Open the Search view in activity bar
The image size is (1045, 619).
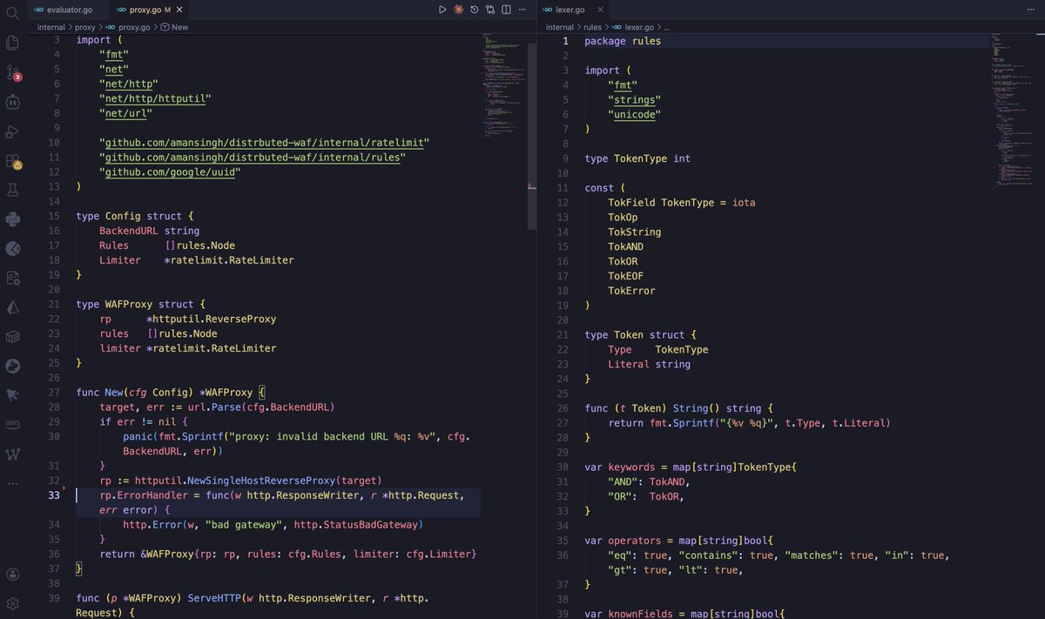coord(13,11)
